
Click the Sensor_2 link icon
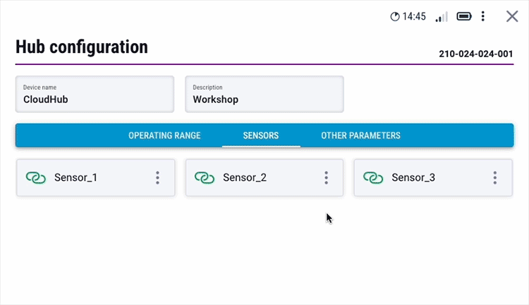pos(205,178)
